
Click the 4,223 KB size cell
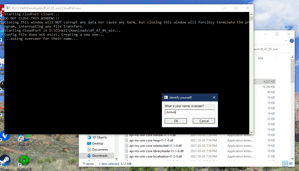269,82
